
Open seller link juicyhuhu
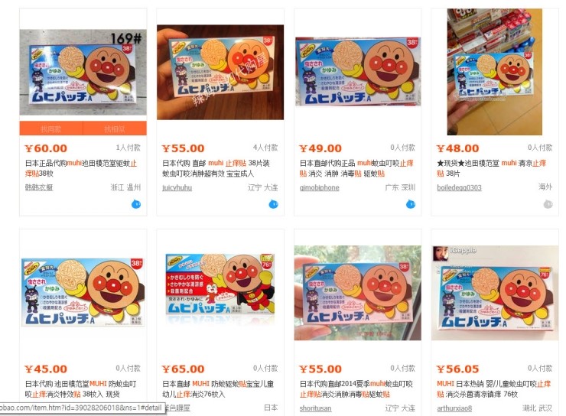click(x=177, y=187)
